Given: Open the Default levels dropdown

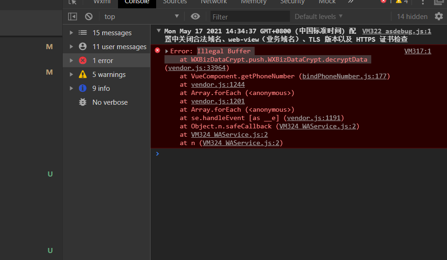Looking at the screenshot, I should 318,17.
